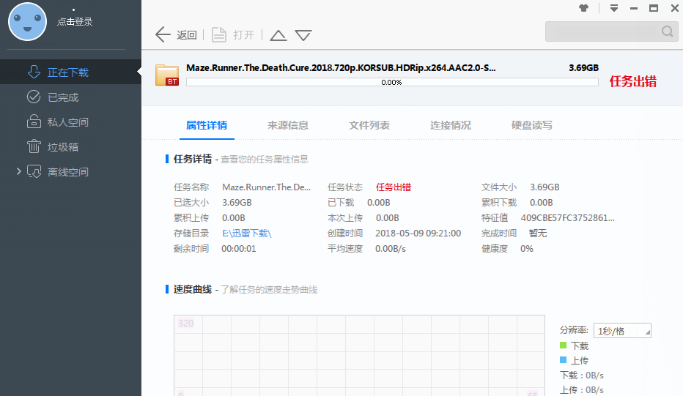
Task: Open the 已完成 completed list
Action: [x=62, y=97]
